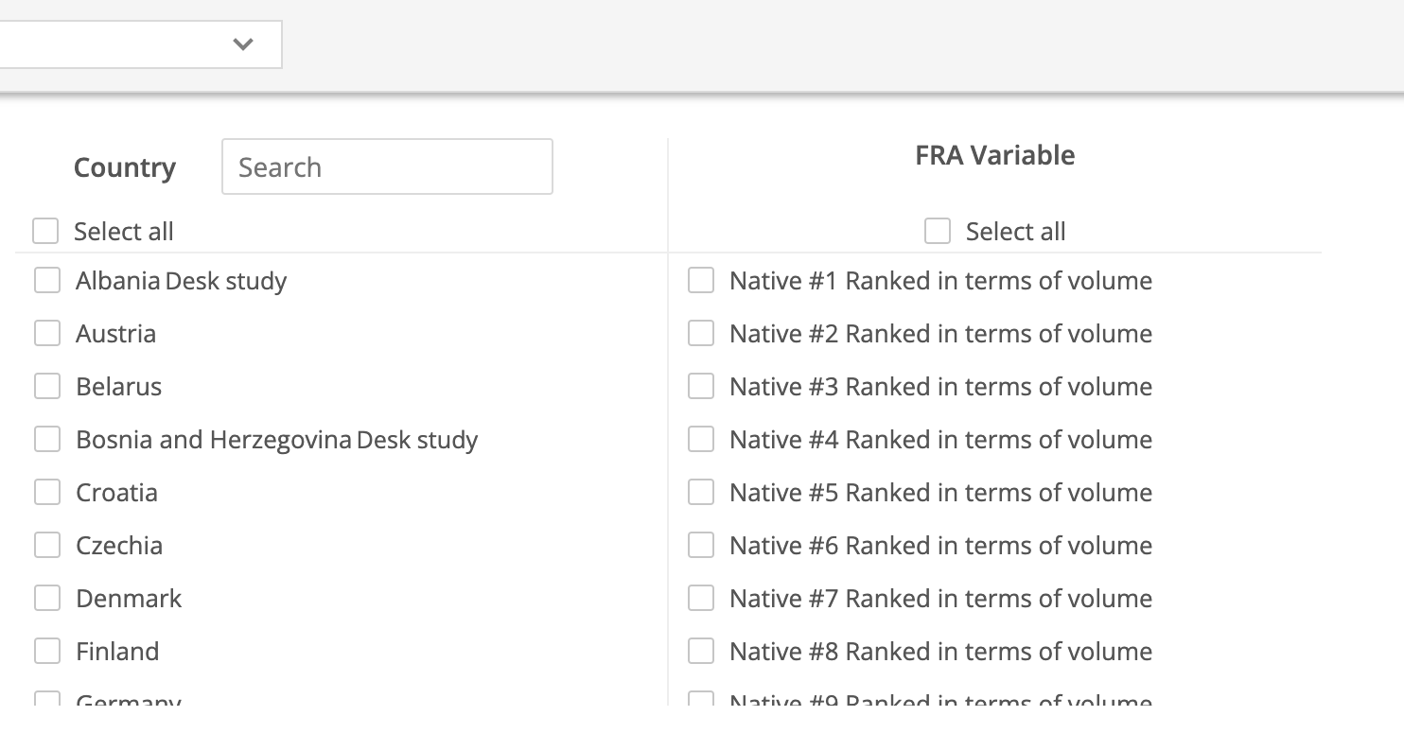The height and width of the screenshot is (751, 1404).
Task: Enable the Czechia filter checkbox
Action: pos(46,545)
